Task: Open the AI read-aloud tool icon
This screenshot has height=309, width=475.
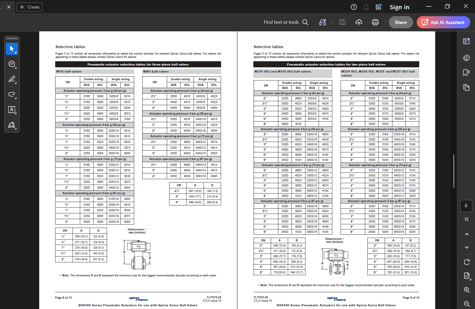Action: tap(323, 22)
